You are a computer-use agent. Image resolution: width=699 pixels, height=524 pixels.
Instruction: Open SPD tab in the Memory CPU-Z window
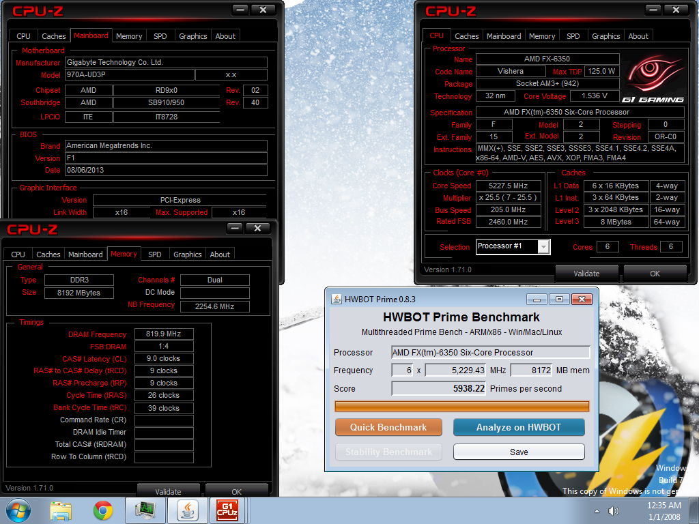[x=155, y=254]
